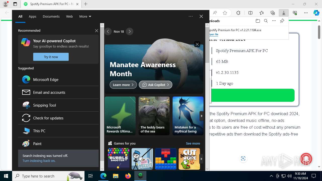322x181 pixels.
Task: Launch Firefox from taskbar
Action: 128,176
